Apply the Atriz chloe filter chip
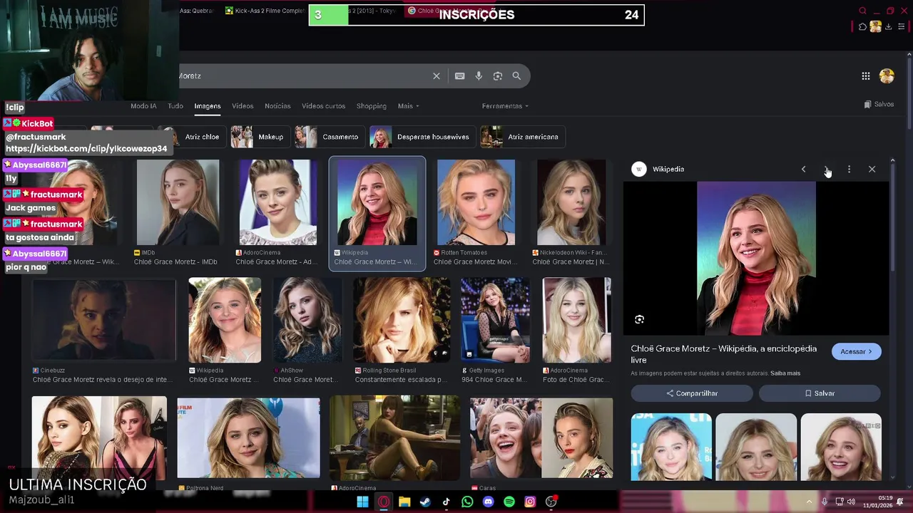 (x=193, y=137)
